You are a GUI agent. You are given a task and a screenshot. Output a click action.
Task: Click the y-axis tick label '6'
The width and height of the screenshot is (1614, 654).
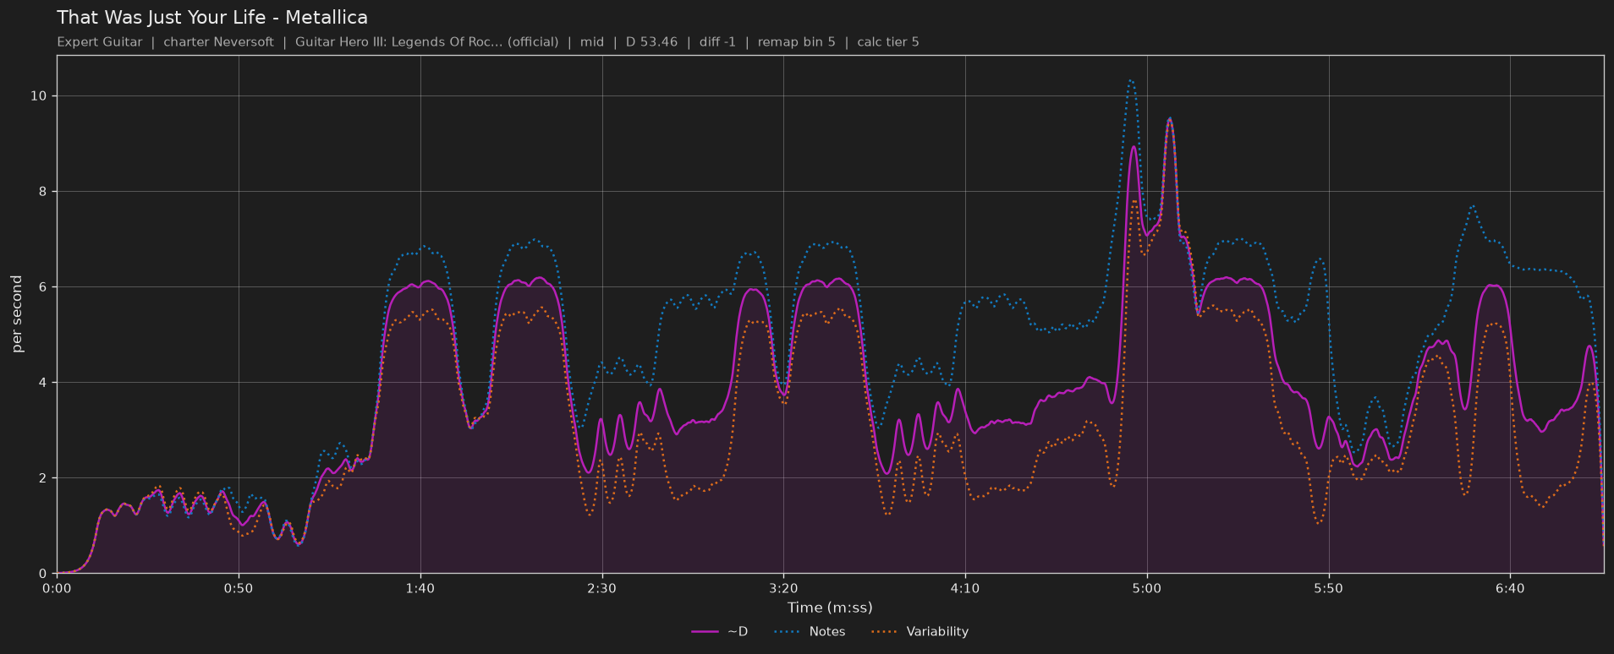tap(42, 287)
